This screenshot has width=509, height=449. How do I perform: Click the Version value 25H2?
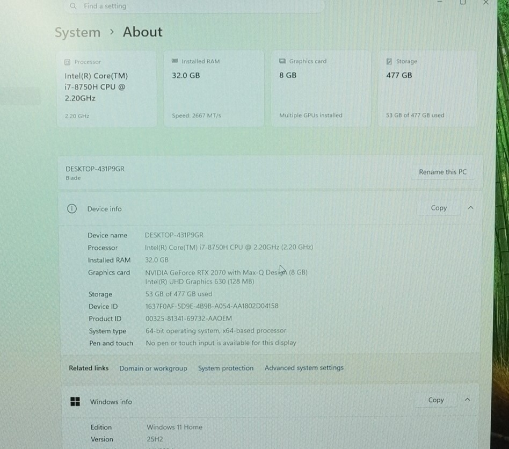[155, 439]
